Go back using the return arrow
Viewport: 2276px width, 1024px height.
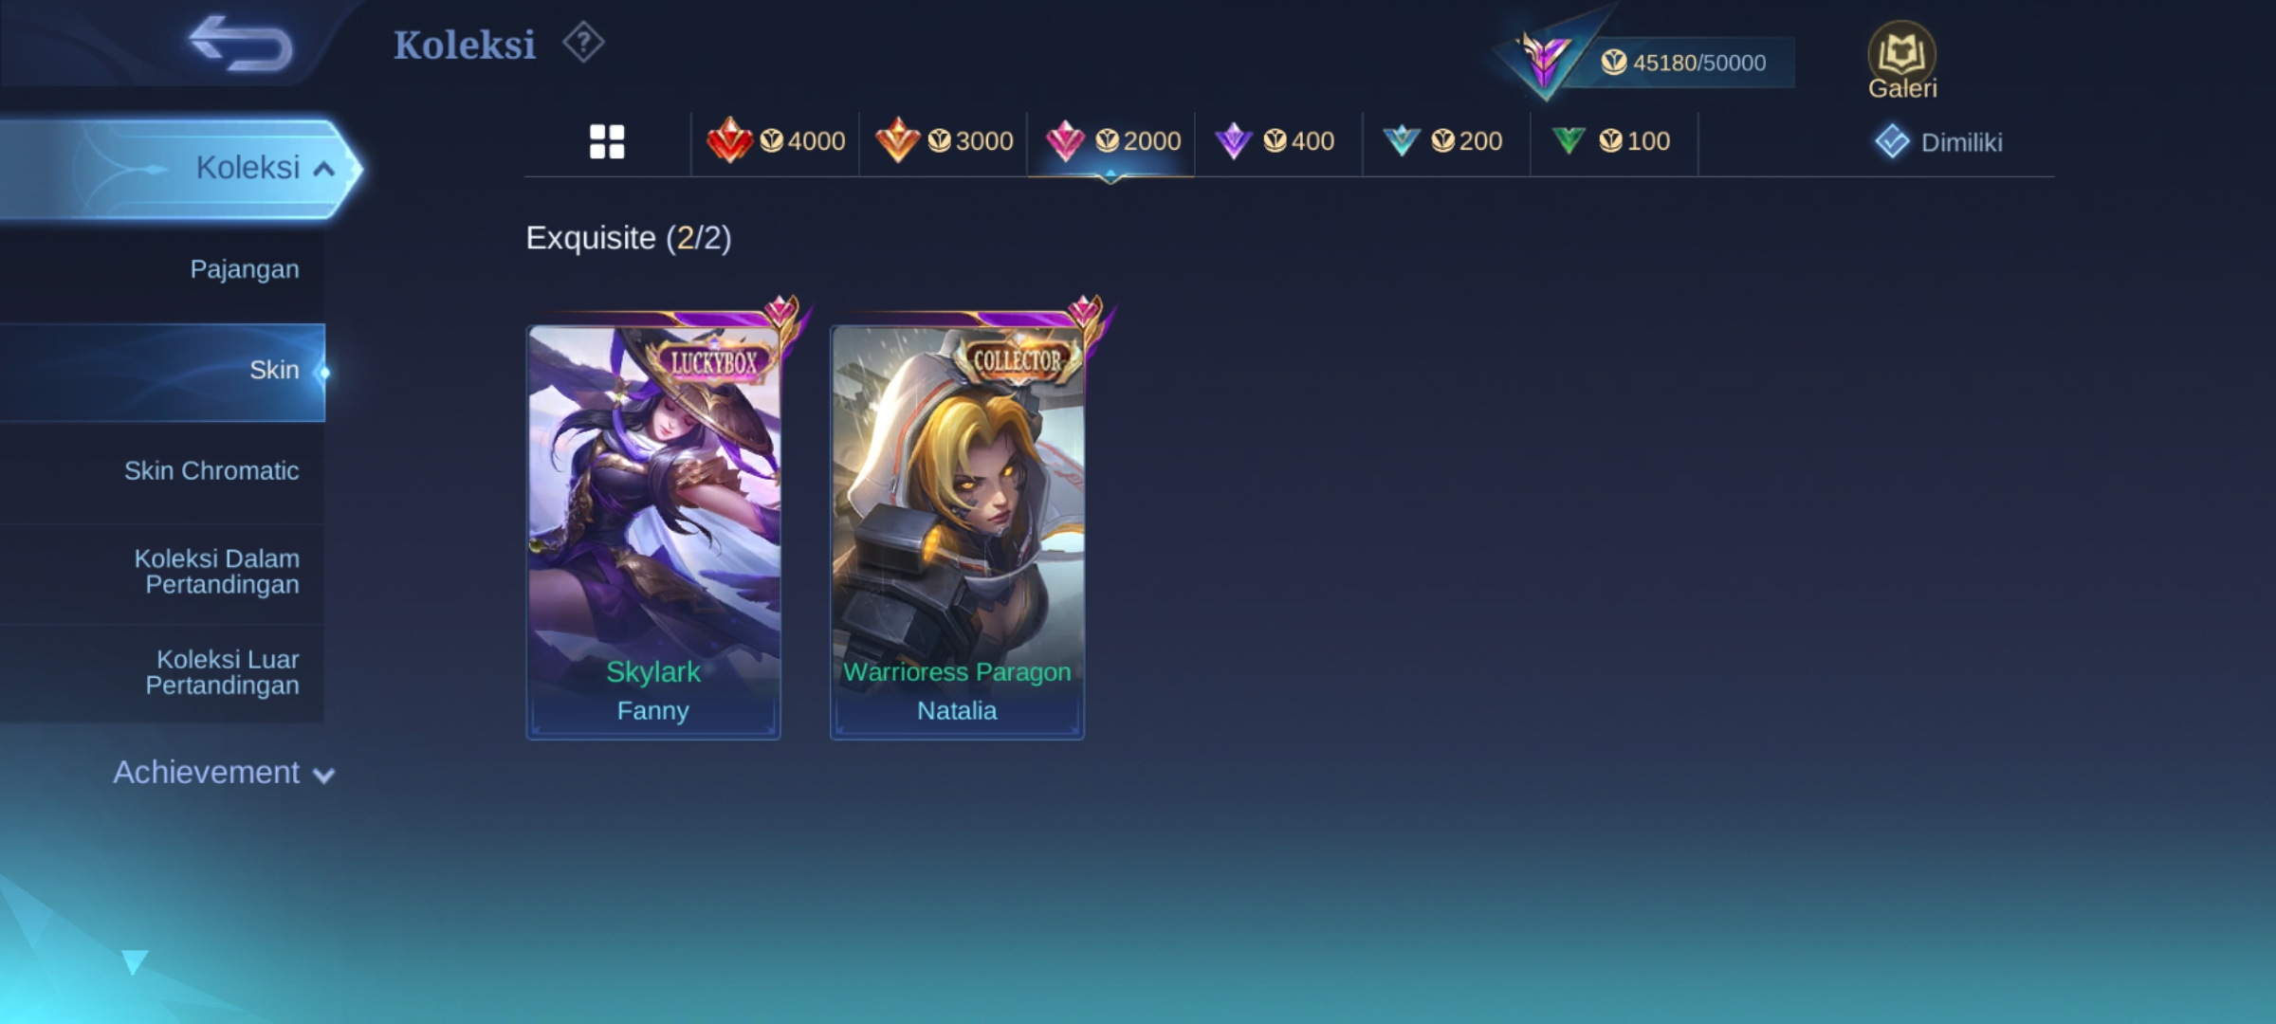[x=240, y=44]
